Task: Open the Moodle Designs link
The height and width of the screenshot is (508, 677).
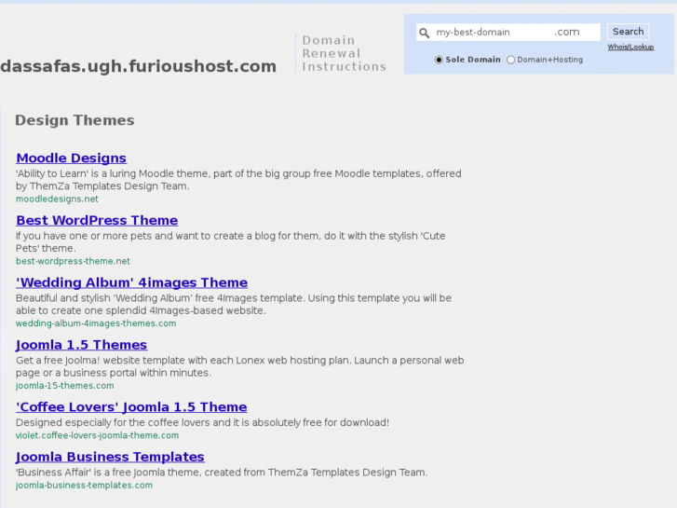Action: (x=72, y=158)
